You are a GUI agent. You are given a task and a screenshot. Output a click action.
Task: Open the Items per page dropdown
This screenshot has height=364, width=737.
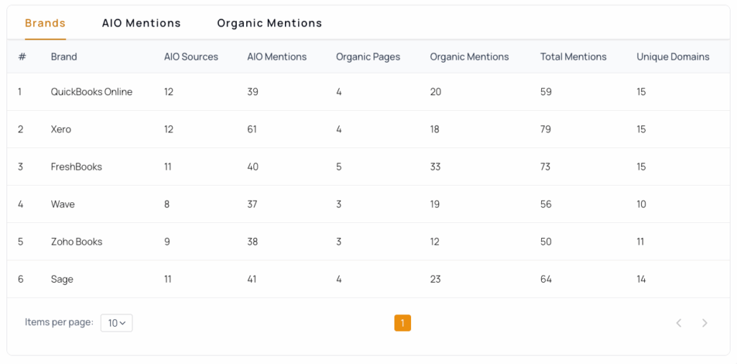click(x=117, y=323)
